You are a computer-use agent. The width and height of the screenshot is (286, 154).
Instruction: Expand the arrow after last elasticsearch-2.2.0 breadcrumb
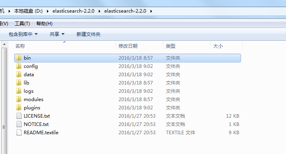pyautogui.click(x=151, y=11)
